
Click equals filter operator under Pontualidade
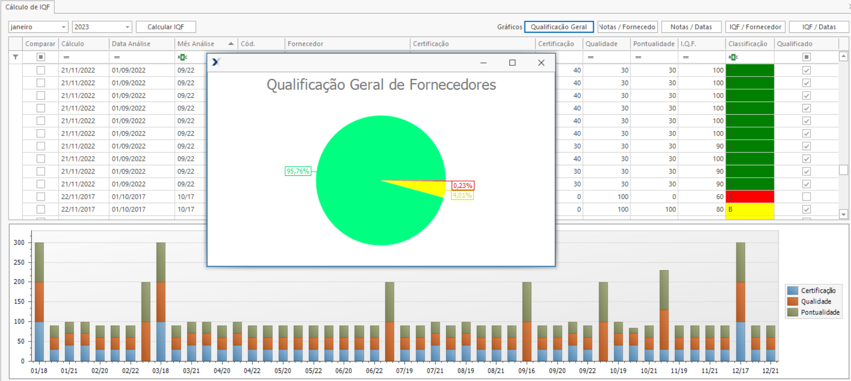point(638,57)
